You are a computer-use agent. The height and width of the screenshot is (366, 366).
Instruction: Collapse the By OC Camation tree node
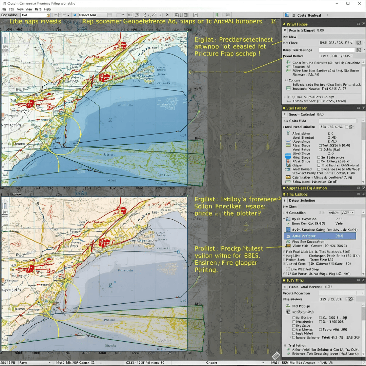tap(284, 219)
